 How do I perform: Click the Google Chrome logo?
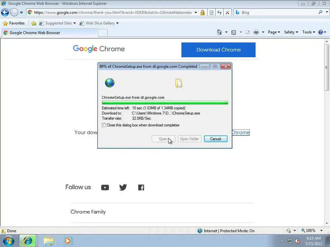[x=99, y=49]
